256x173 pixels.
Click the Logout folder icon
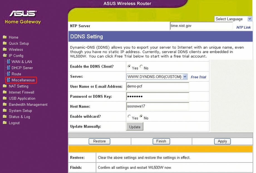5,123
